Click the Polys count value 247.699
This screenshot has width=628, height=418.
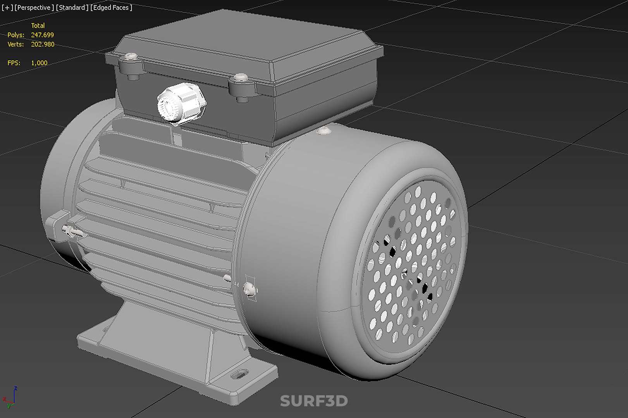coord(42,35)
